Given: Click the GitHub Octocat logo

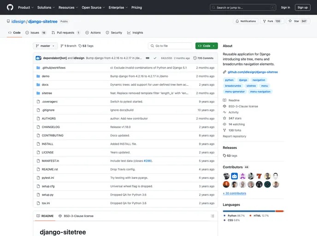Looking at the screenshot, I should pos(10,7).
